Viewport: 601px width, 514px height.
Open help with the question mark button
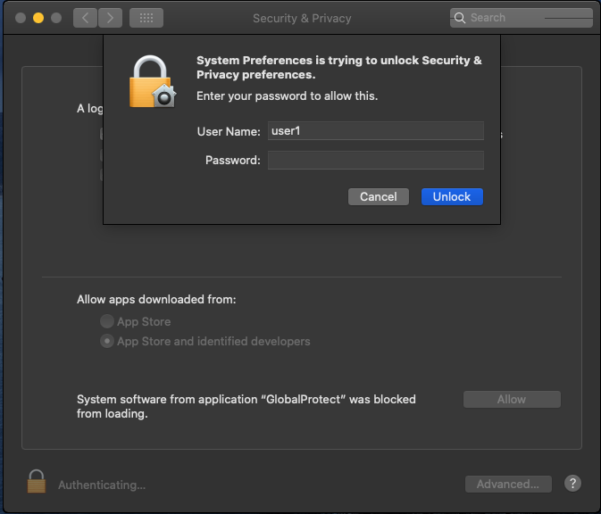tap(573, 483)
